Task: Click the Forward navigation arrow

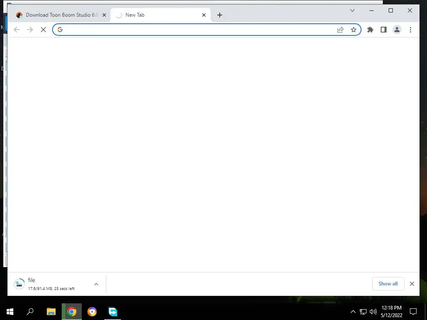Action: 30,30
